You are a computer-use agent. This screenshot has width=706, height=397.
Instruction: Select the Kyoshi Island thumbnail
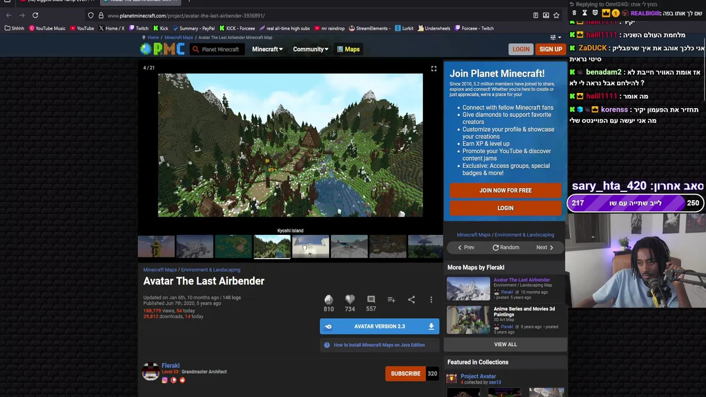[272, 246]
